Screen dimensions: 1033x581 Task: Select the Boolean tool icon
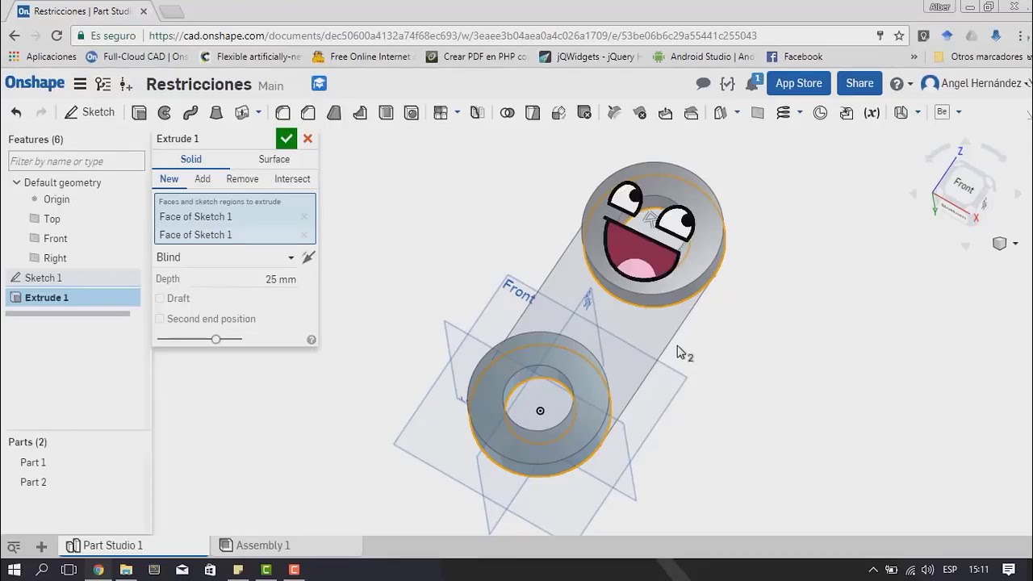[507, 112]
